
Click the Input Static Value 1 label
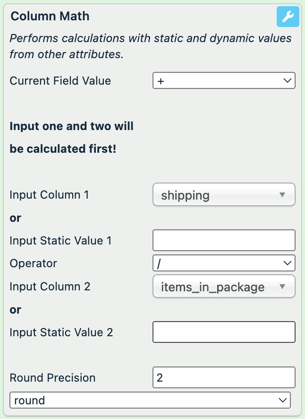60,241
